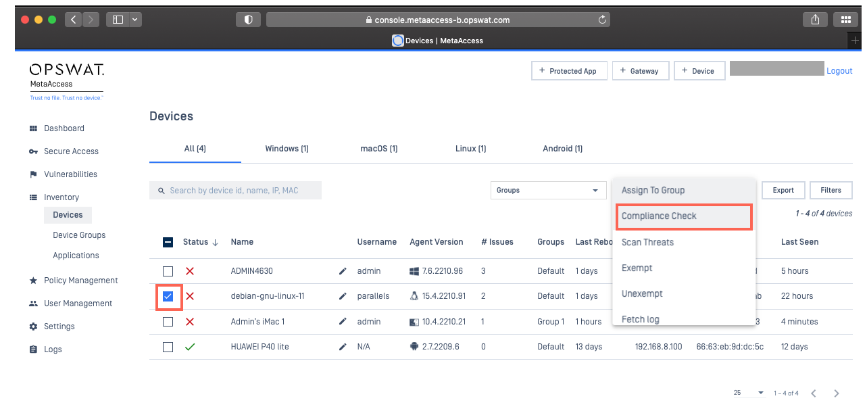
Task: Open Safari sidebar options dropdown arrow
Action: (x=135, y=20)
